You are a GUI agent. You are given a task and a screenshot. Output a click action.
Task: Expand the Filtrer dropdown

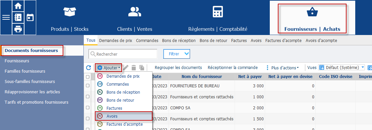tap(177, 54)
